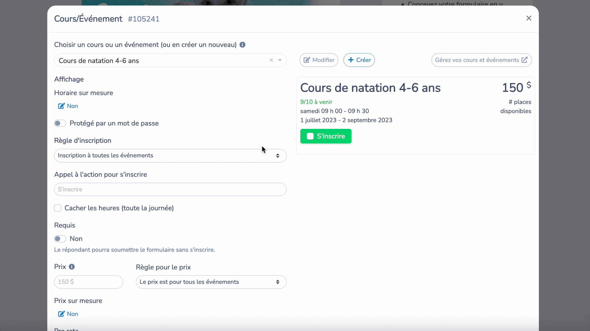Toggle the Requis switch to Oui

60,239
